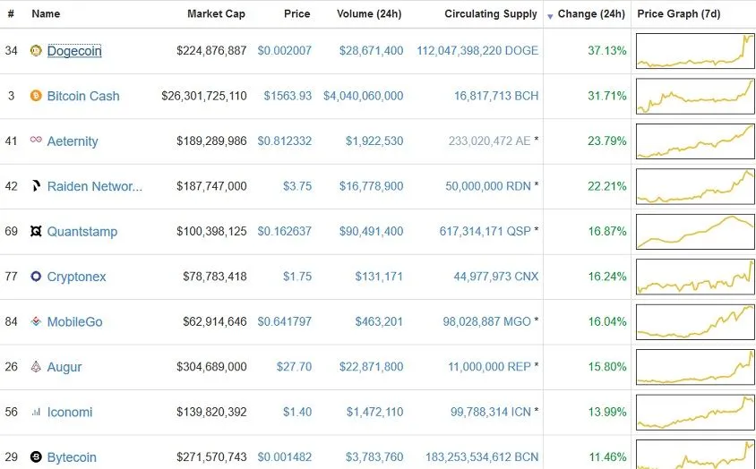Click MobileGo volume $463,201
The image size is (756, 469).
point(379,321)
